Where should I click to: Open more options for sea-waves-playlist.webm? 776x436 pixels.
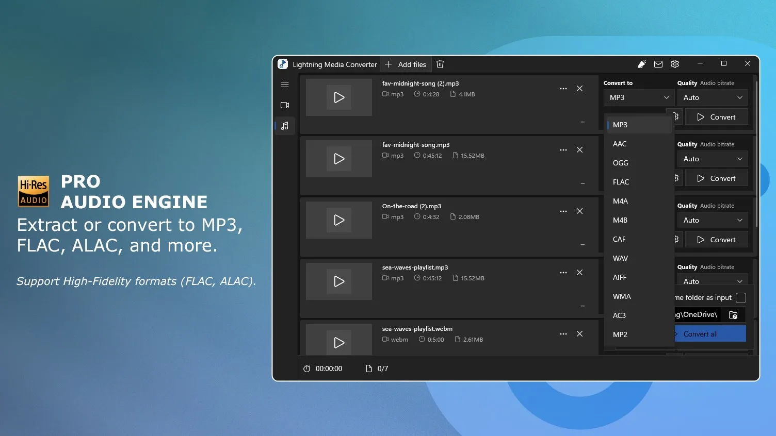point(563,334)
